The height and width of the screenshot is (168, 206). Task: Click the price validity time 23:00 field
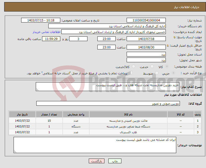pos(107,47)
